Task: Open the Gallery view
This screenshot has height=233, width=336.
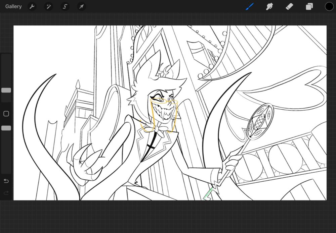Action: coord(13,7)
